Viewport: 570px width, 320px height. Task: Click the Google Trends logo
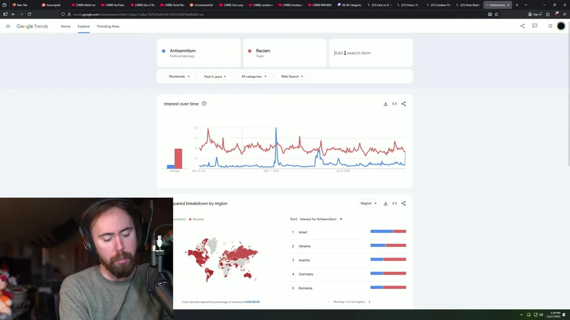32,26
